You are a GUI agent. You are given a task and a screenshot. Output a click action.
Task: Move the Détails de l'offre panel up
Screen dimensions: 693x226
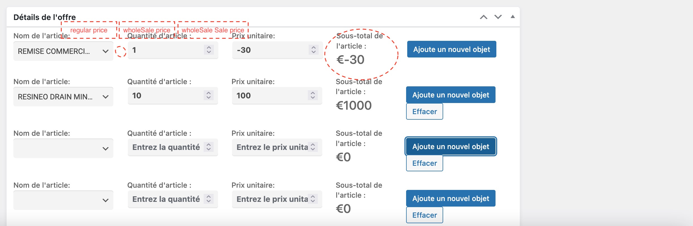[x=484, y=17]
